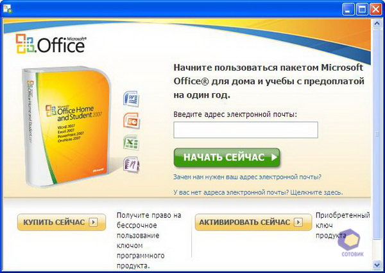Open the link asking why email is needed
The height and width of the screenshot is (273, 385).
247,177
